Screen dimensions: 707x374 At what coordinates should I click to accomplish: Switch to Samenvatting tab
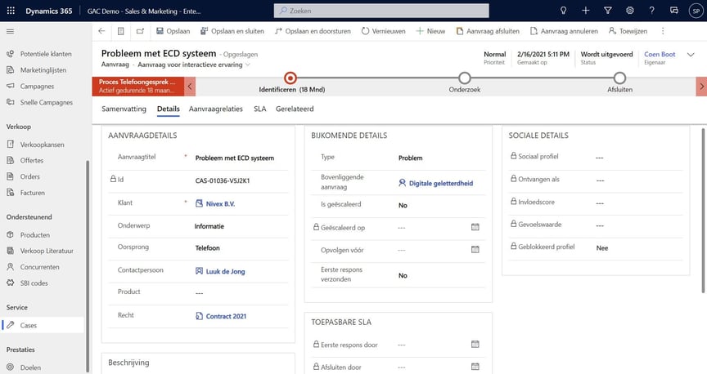(x=124, y=109)
